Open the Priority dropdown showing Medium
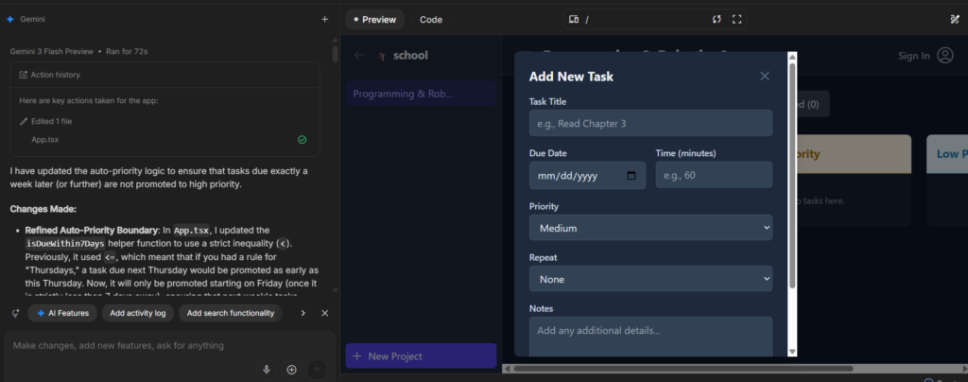The height and width of the screenshot is (382, 968). 650,228
